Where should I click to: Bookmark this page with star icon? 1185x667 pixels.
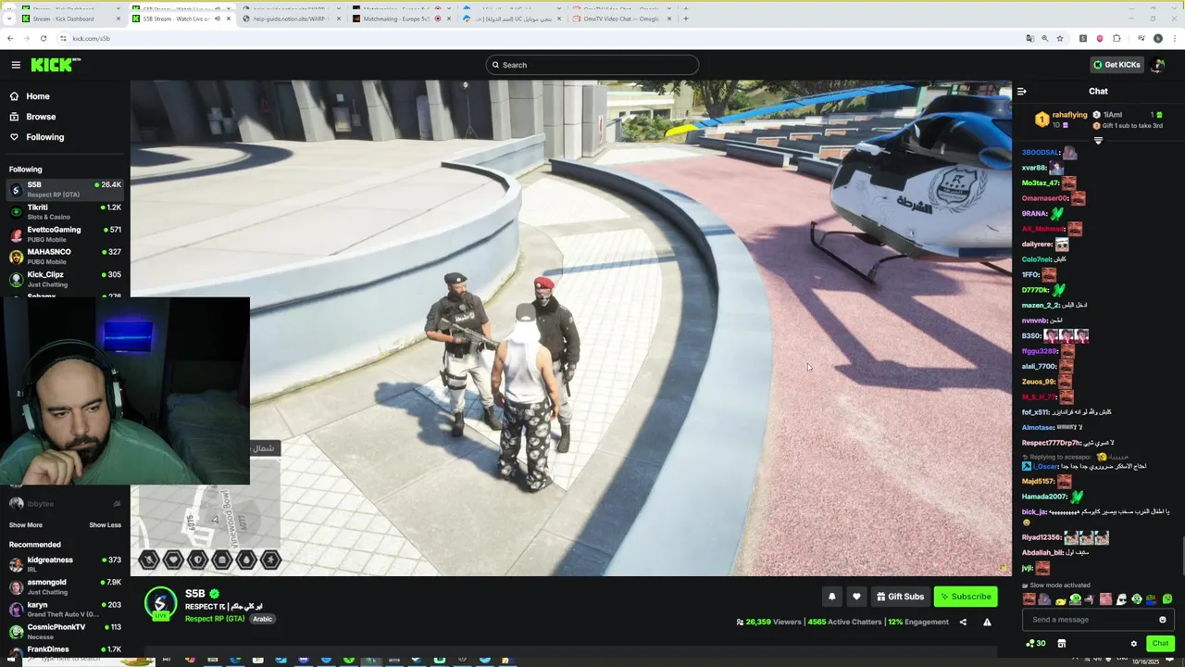coord(1060,39)
